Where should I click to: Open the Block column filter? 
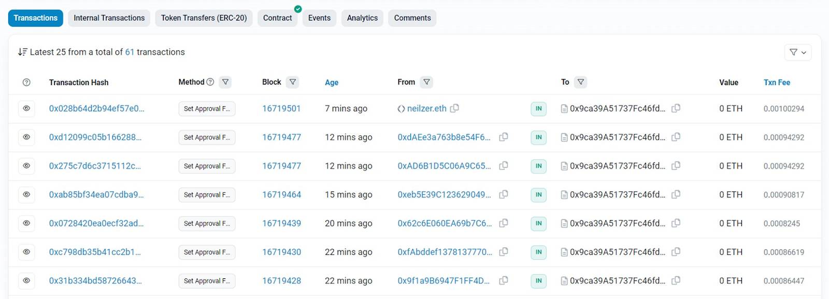pos(293,82)
